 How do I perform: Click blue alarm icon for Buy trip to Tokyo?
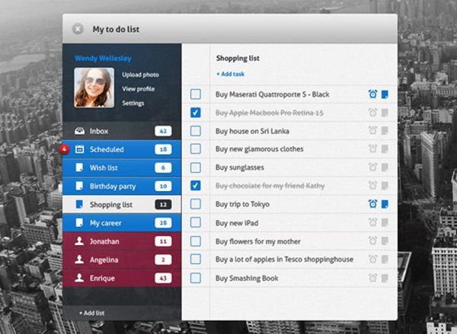pyautogui.click(x=372, y=204)
